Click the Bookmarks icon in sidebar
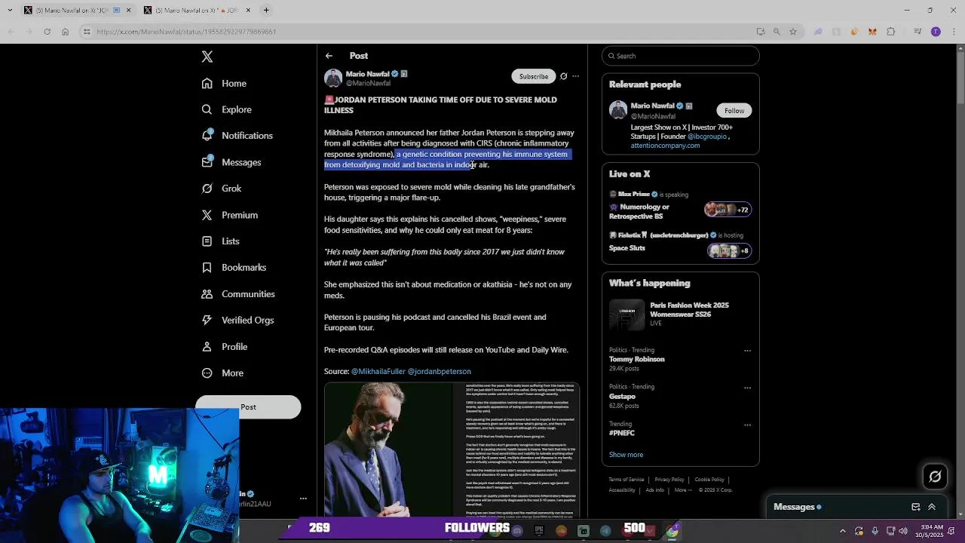965x543 pixels. pos(207,267)
